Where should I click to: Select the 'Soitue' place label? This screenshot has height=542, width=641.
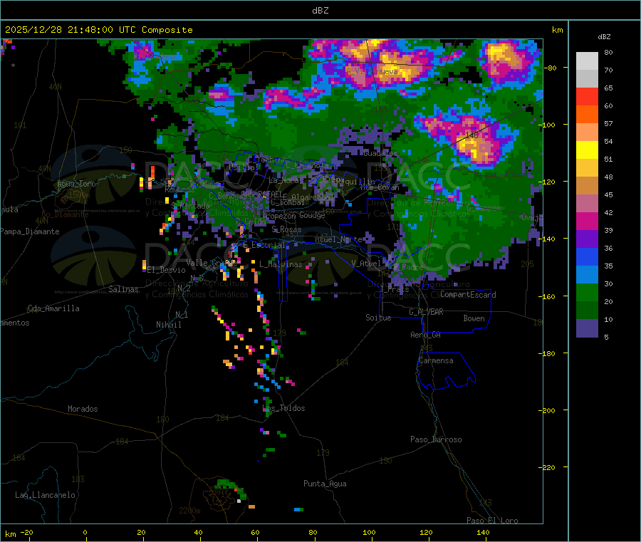[378, 318]
